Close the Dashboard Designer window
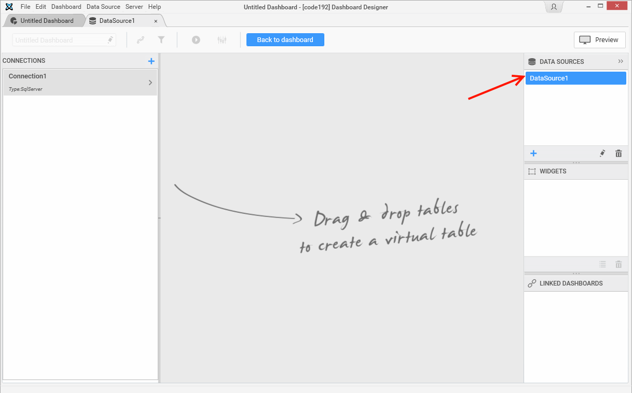 618,6
